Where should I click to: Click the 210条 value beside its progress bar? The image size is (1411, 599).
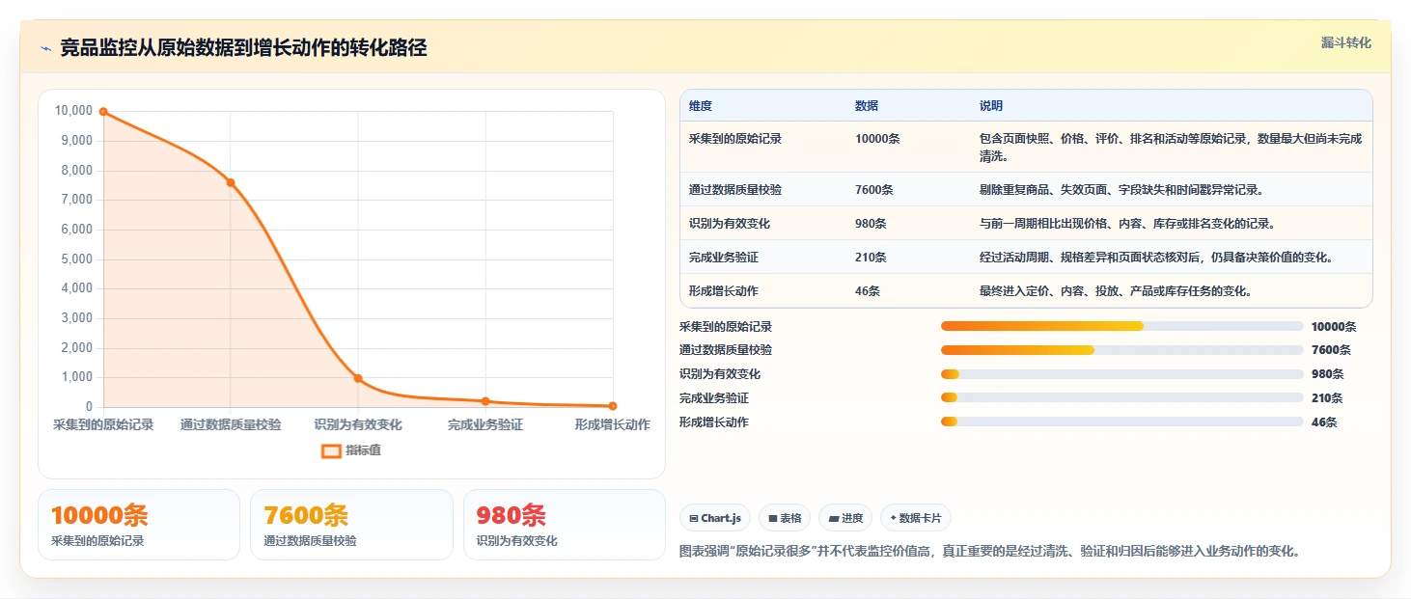pyautogui.click(x=1327, y=398)
